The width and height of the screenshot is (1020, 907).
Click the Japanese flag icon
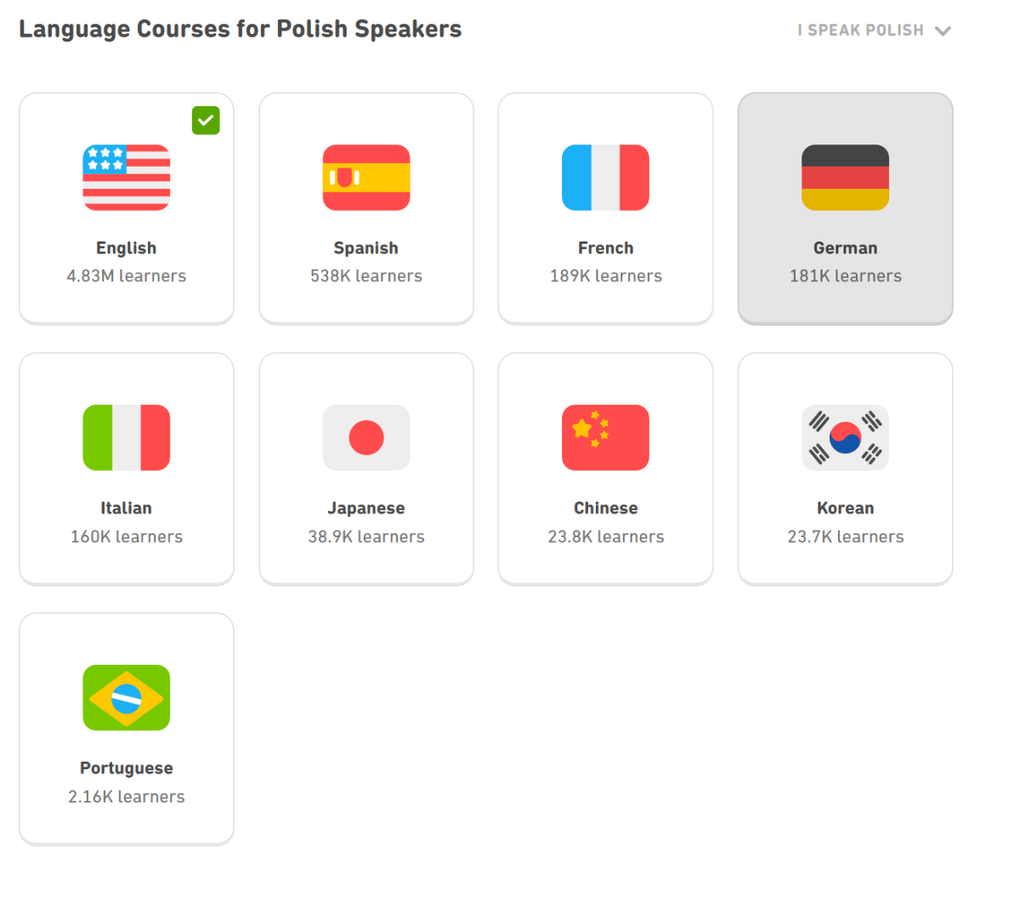(365, 438)
